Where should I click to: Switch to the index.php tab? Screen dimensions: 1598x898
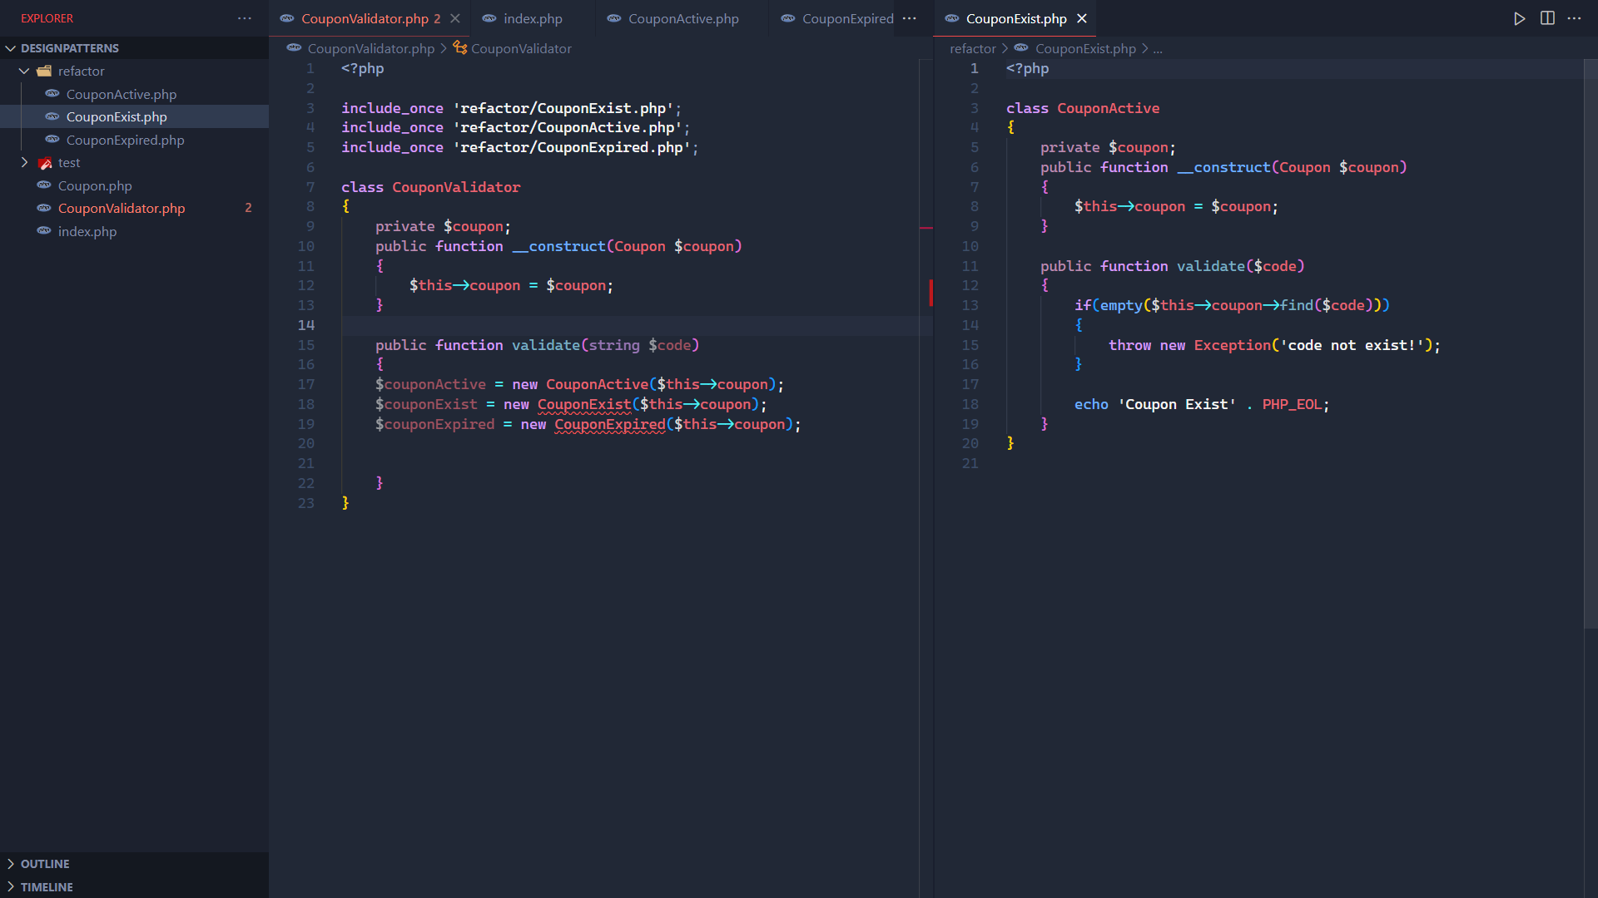pyautogui.click(x=533, y=18)
